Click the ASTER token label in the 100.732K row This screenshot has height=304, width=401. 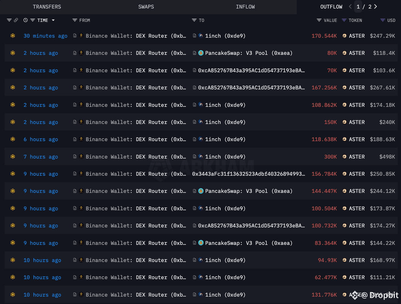pyautogui.click(x=357, y=226)
